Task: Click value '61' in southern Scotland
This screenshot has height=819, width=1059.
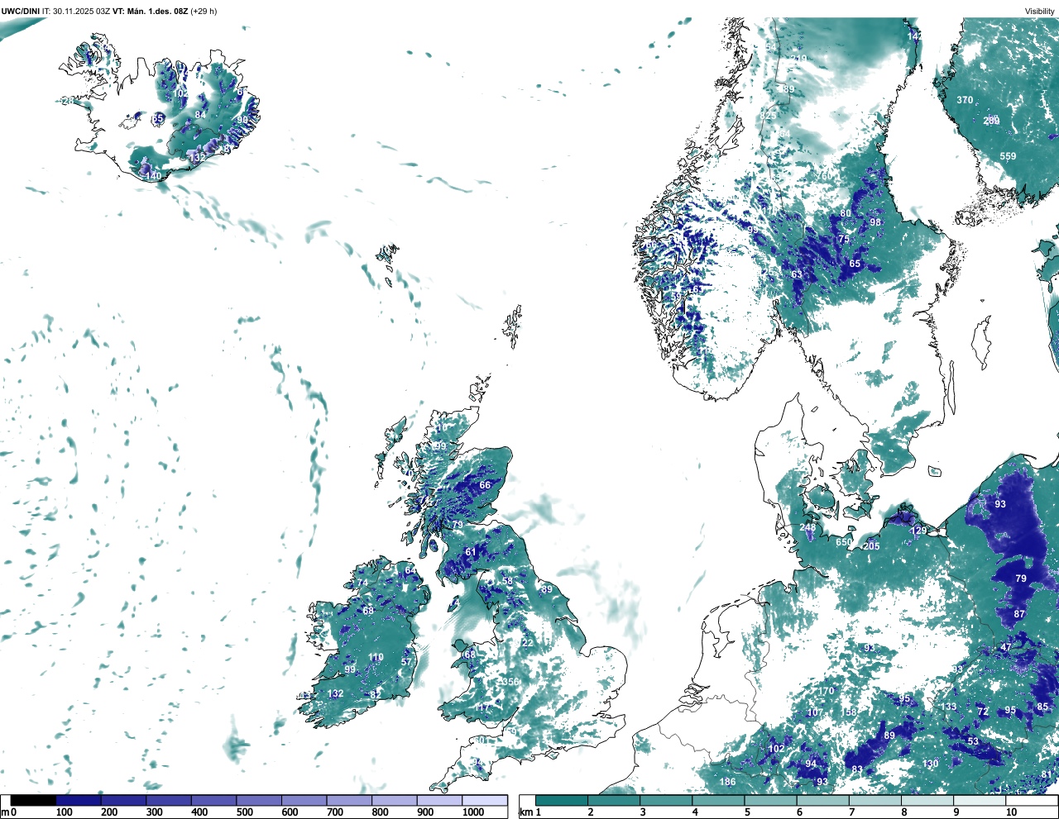Action: click(x=471, y=552)
